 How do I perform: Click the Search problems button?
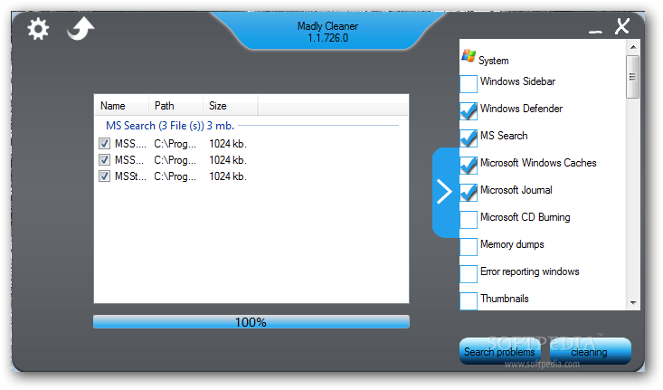[x=499, y=351]
